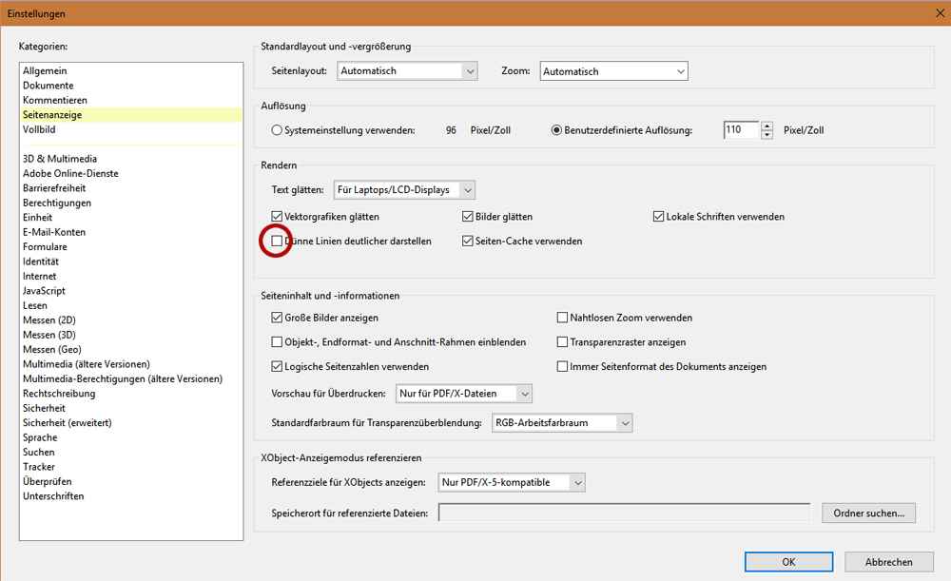Screen dimensions: 951x581
Task: Open 'Vorschau für Überdrucken' dropdown
Action: point(464,394)
